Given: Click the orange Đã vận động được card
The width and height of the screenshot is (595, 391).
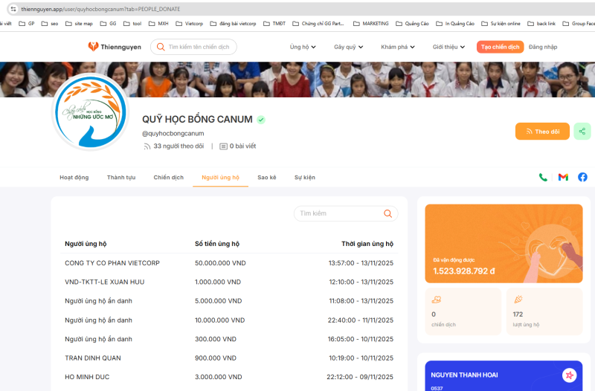Looking at the screenshot, I should pyautogui.click(x=504, y=244).
